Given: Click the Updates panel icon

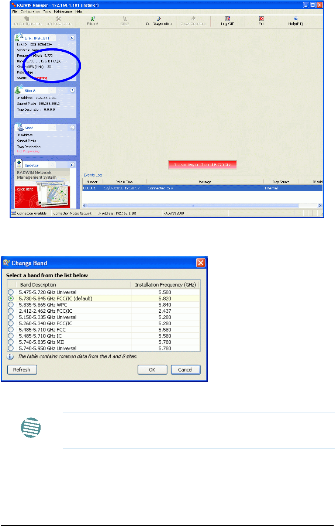Looking at the screenshot, I should click(x=19, y=164).
